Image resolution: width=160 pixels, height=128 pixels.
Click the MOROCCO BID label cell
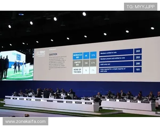[78, 56]
